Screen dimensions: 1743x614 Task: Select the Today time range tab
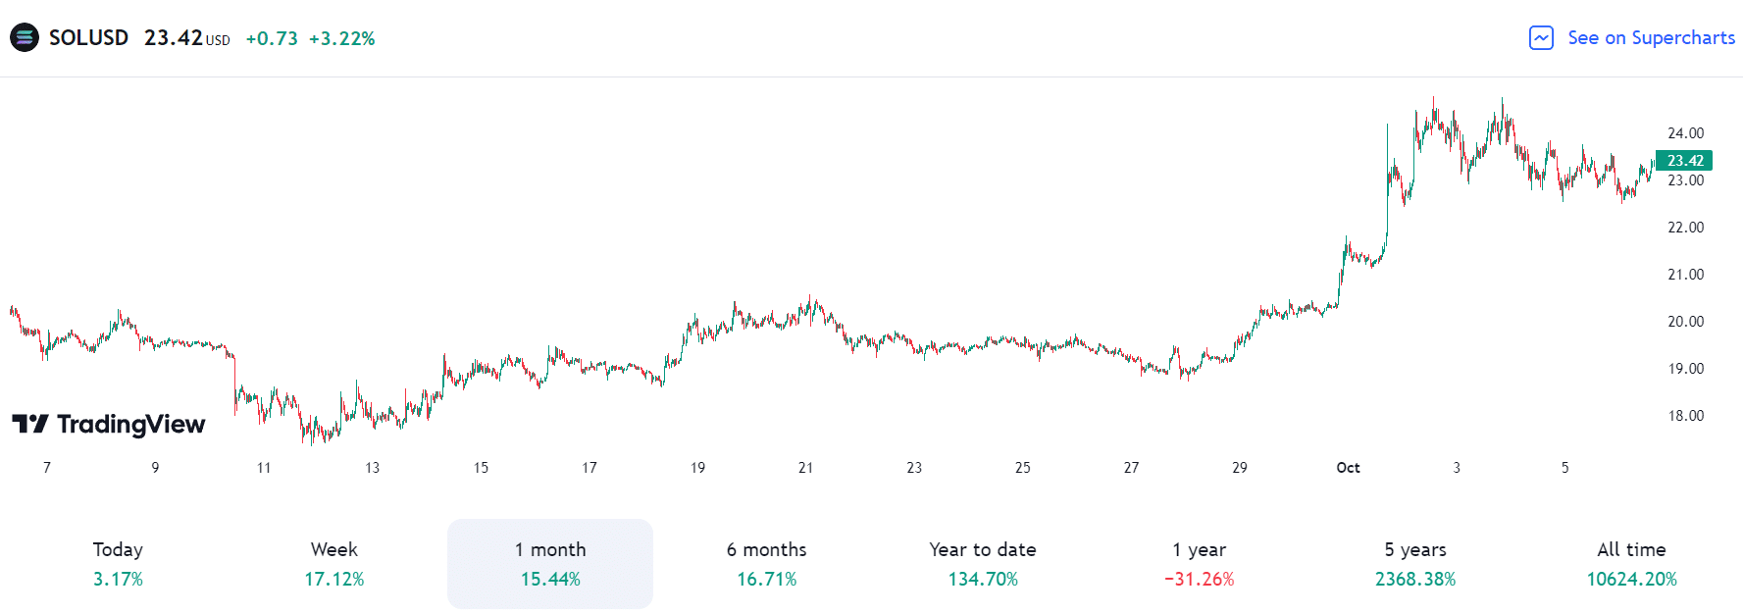coord(118,564)
